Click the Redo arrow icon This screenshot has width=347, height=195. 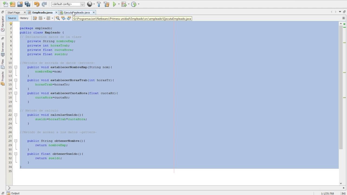coord(44,4)
